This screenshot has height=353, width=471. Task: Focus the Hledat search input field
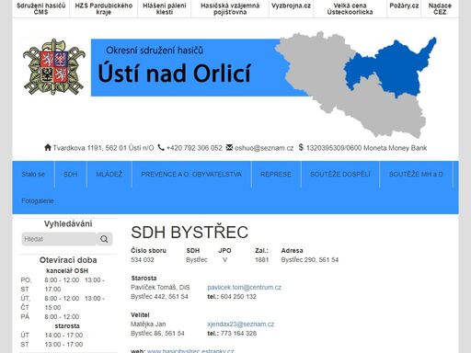pyautogui.click(x=59, y=239)
